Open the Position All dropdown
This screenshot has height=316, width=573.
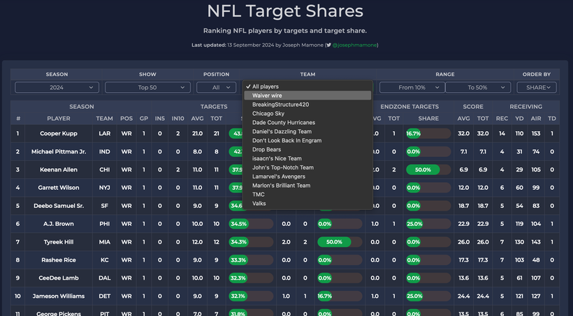coord(217,88)
